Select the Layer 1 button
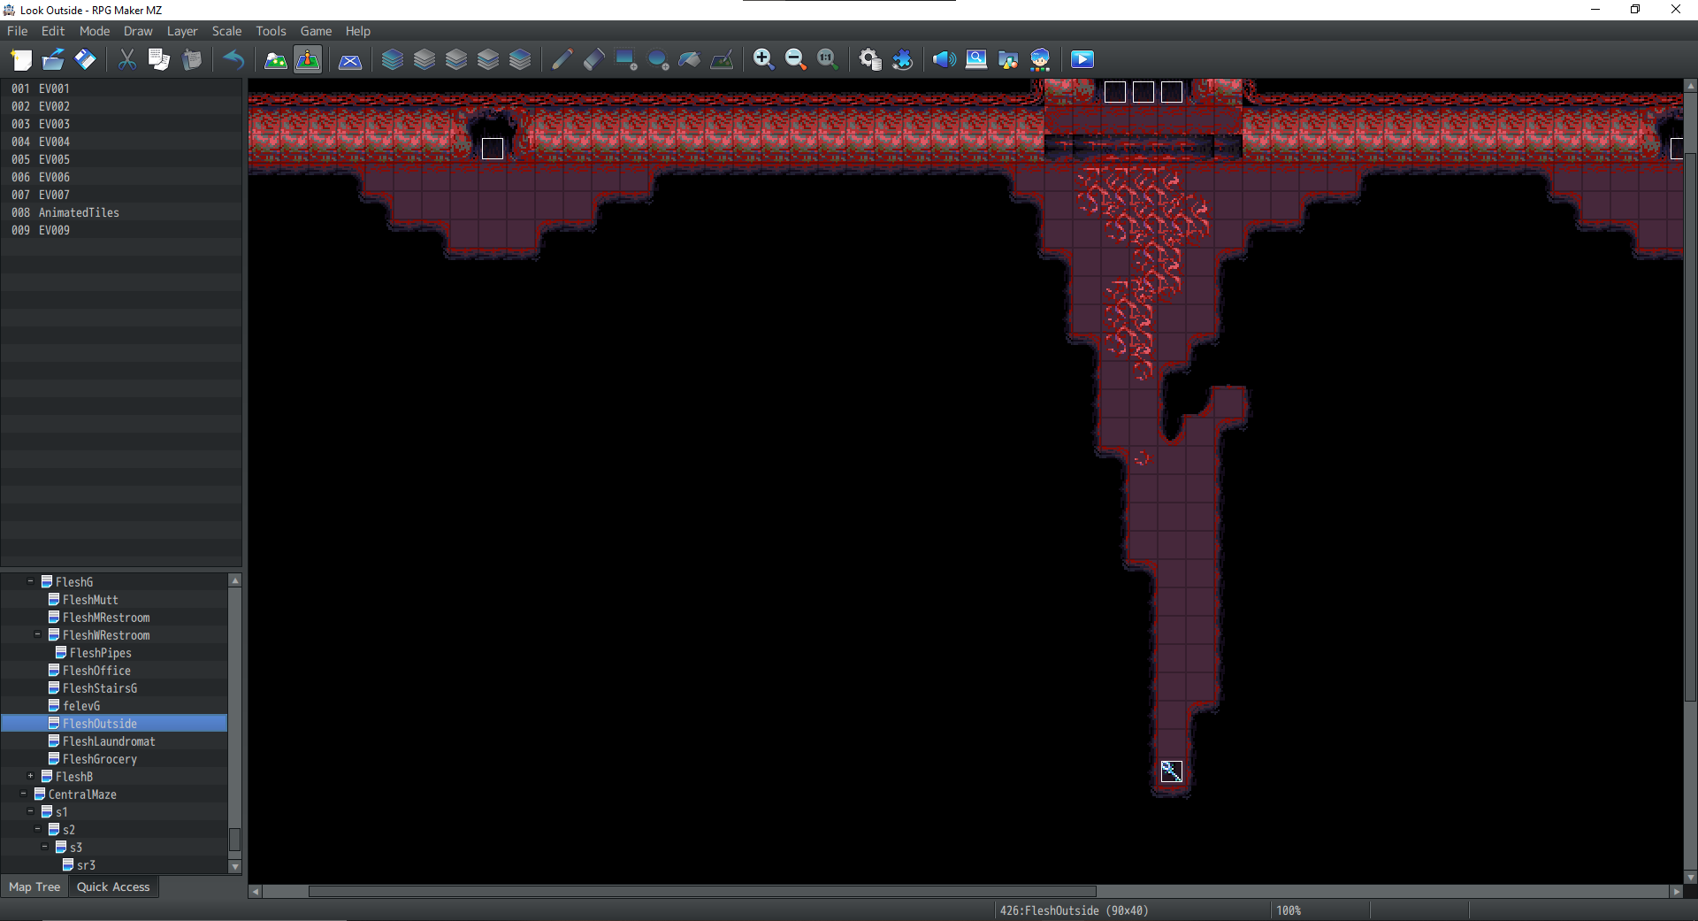Image resolution: width=1698 pixels, height=921 pixels. click(424, 59)
